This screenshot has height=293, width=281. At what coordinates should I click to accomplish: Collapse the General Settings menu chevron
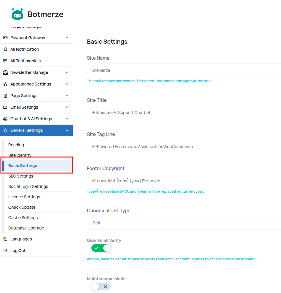click(x=67, y=130)
